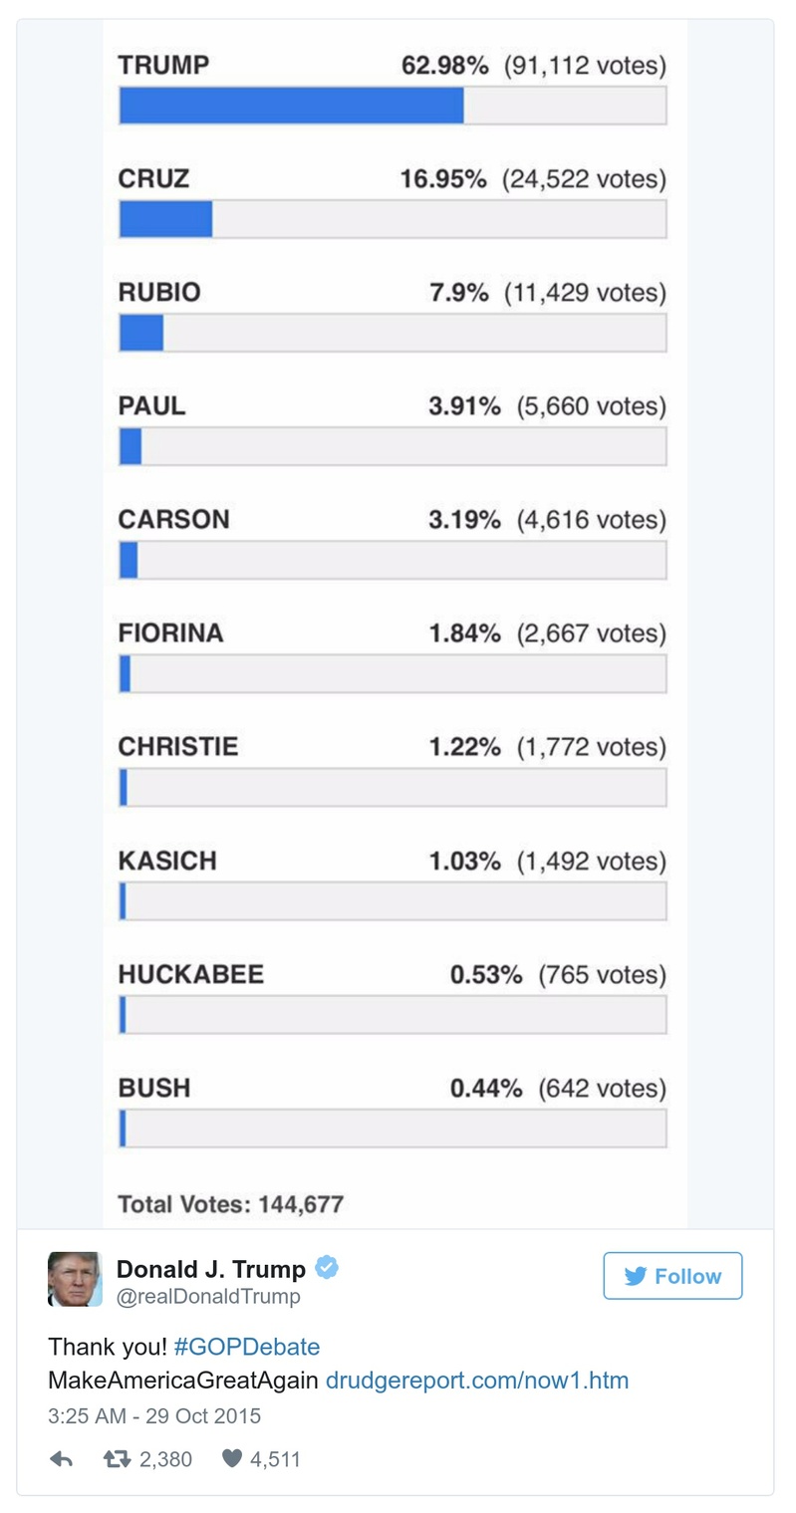Click the @realDonaldTrump handle
Image resolution: width=796 pixels, height=1513 pixels.
click(208, 1297)
